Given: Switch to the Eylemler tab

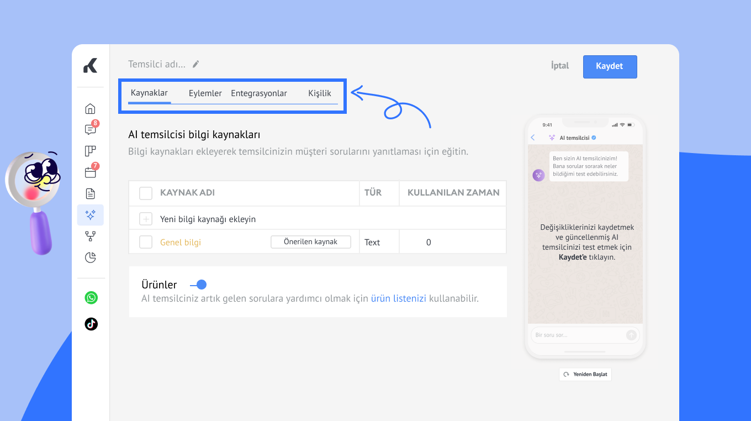Looking at the screenshot, I should (x=205, y=93).
